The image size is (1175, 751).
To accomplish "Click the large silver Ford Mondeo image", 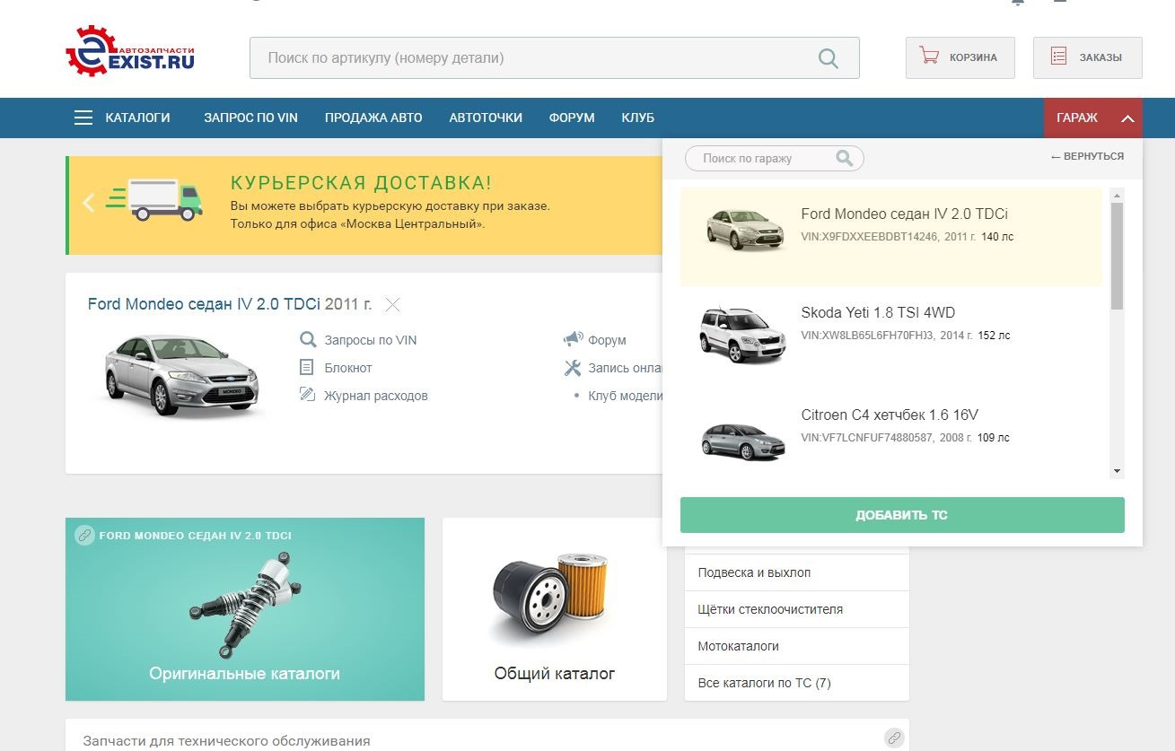I will tap(182, 375).
